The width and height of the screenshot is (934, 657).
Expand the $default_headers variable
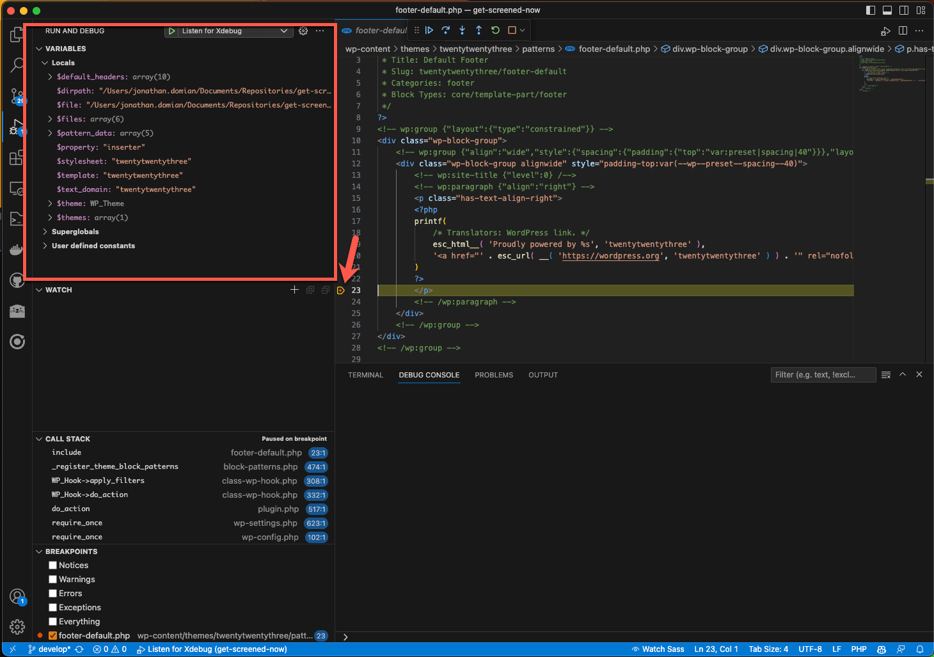pyautogui.click(x=50, y=76)
